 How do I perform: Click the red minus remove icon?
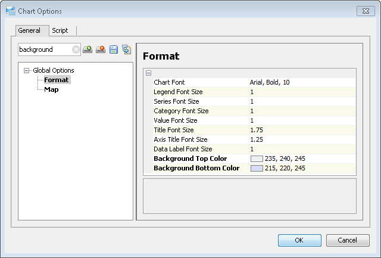tap(101, 49)
